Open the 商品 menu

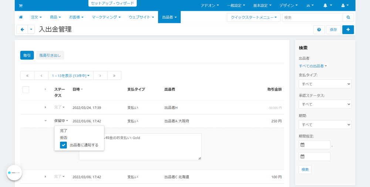pos(55,17)
